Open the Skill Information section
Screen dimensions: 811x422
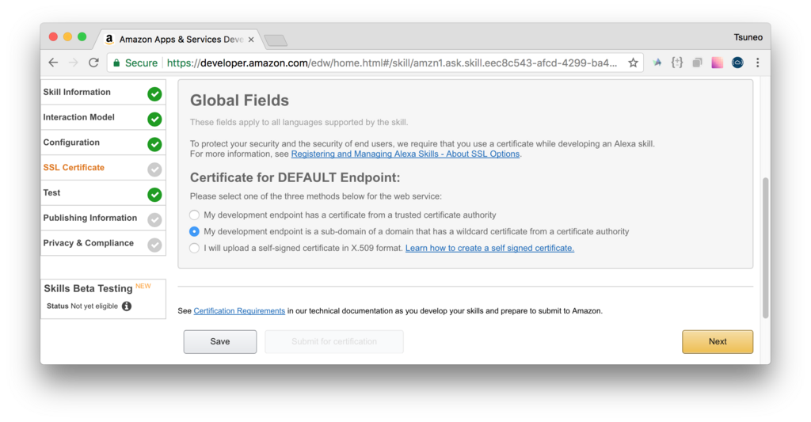pyautogui.click(x=104, y=92)
